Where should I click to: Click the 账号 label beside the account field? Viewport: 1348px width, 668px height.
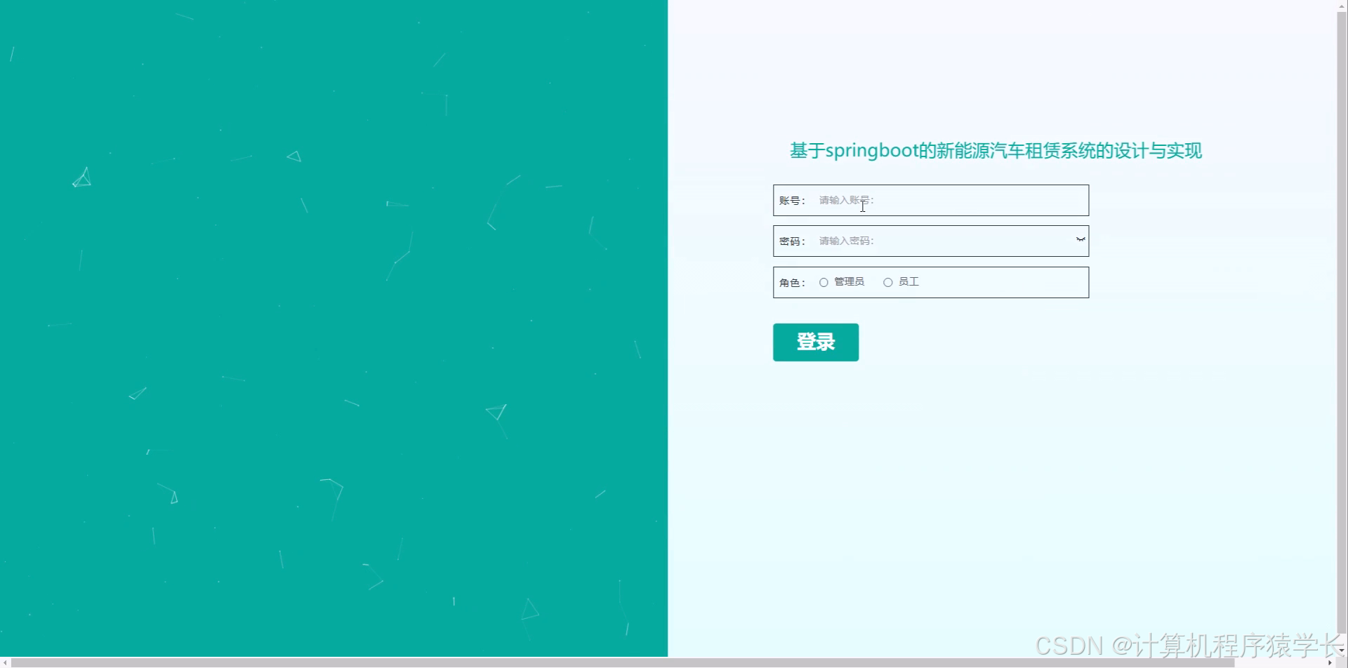click(x=792, y=200)
